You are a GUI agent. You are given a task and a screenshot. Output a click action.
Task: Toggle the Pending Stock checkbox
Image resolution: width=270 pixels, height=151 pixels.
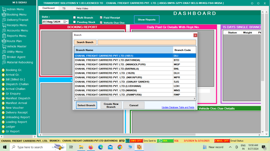point(74,22)
